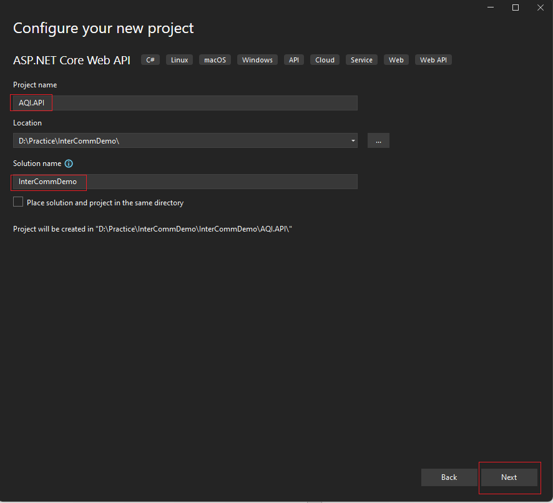
Task: Enable place solution and project in same directory
Action: (18, 202)
